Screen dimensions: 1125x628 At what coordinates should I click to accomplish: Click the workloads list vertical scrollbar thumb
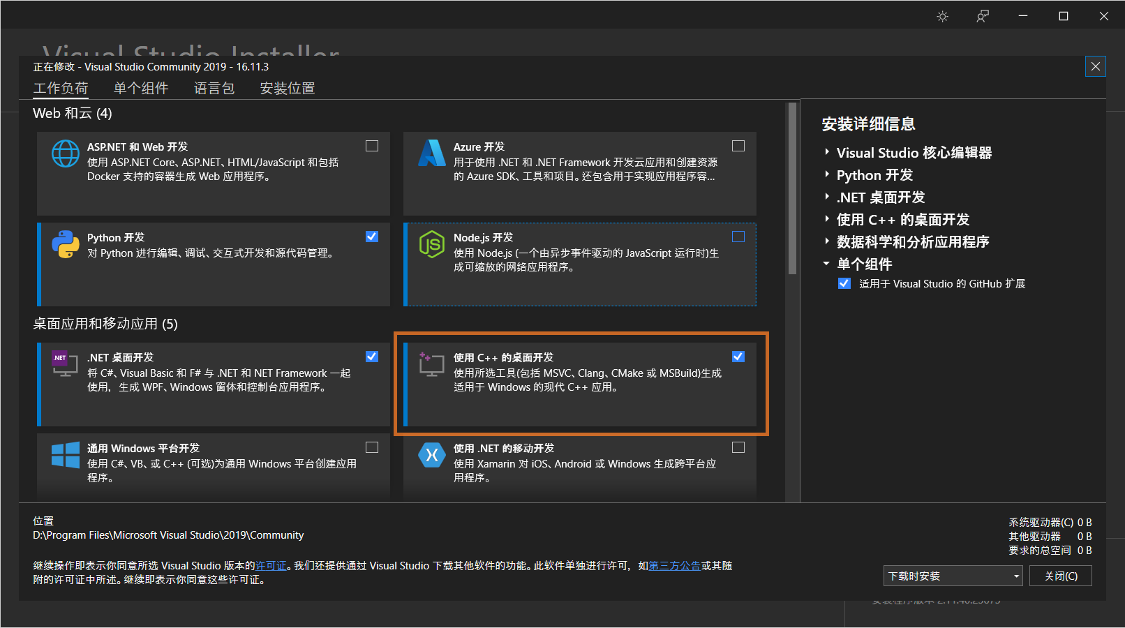[792, 189]
